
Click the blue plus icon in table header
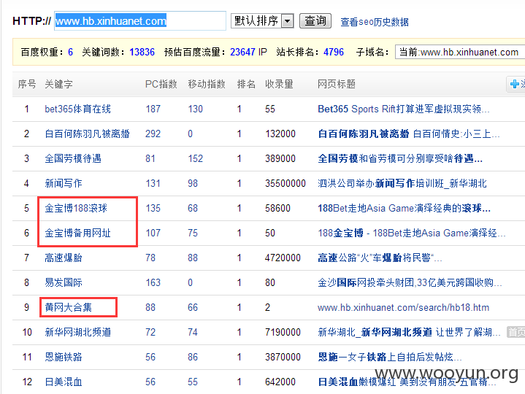515,84
